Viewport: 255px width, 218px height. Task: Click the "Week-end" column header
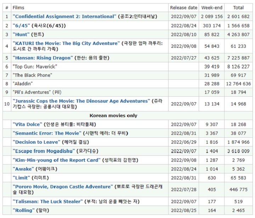(x=212, y=8)
